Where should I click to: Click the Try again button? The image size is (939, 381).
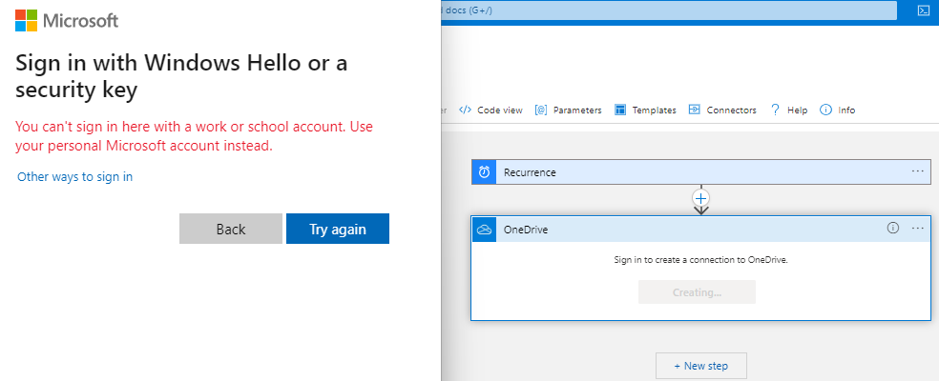tap(338, 229)
